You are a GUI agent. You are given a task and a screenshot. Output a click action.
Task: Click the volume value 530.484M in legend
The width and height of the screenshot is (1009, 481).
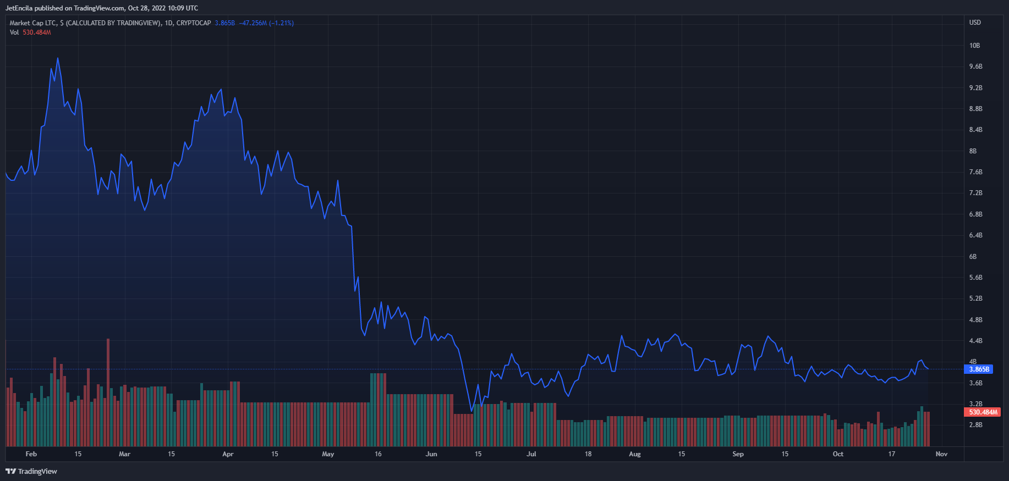pyautogui.click(x=37, y=32)
